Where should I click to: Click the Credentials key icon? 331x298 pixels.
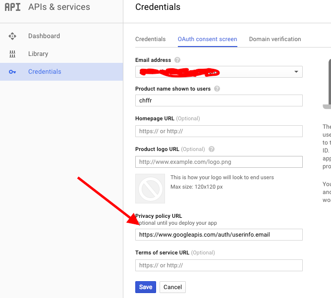12,72
